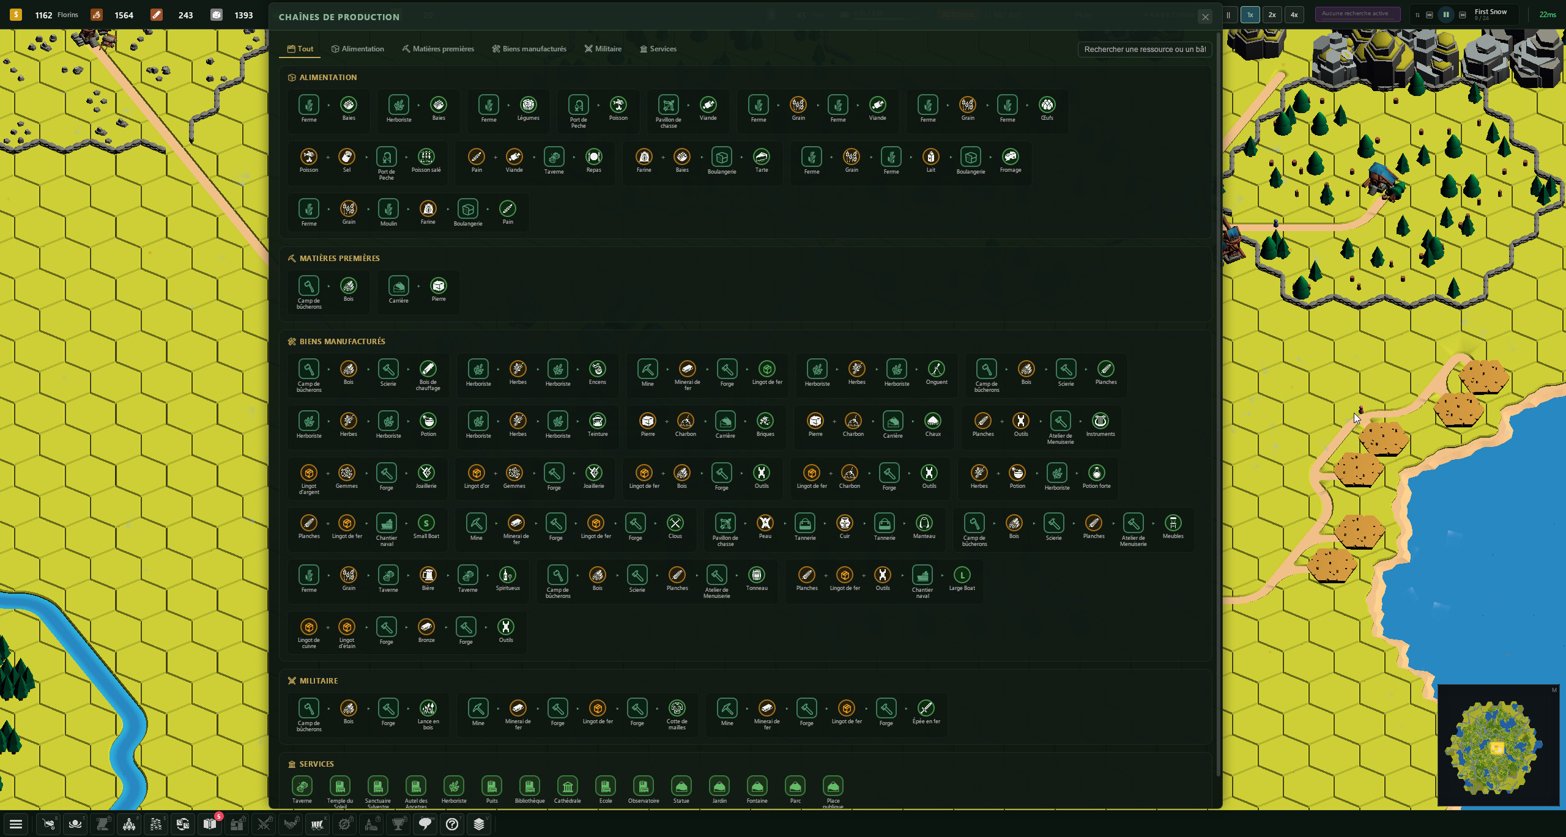The height and width of the screenshot is (837, 1566).
Task: Switch to the Alimentation tab
Action: [358, 49]
